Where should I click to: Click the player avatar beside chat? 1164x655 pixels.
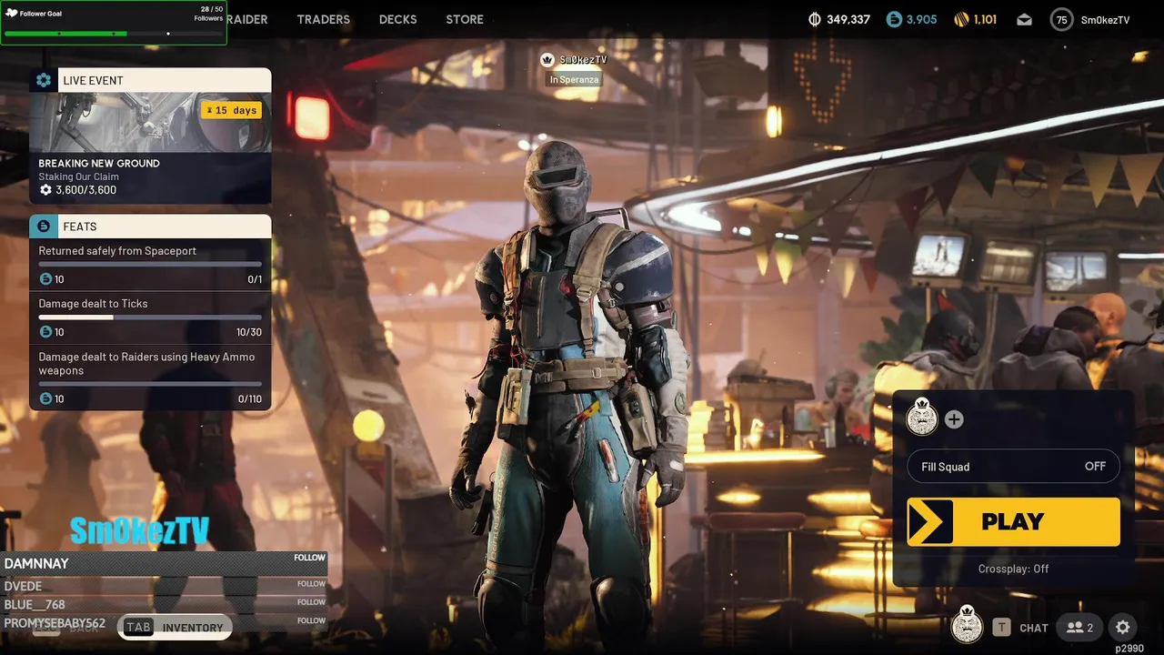pyautogui.click(x=967, y=626)
